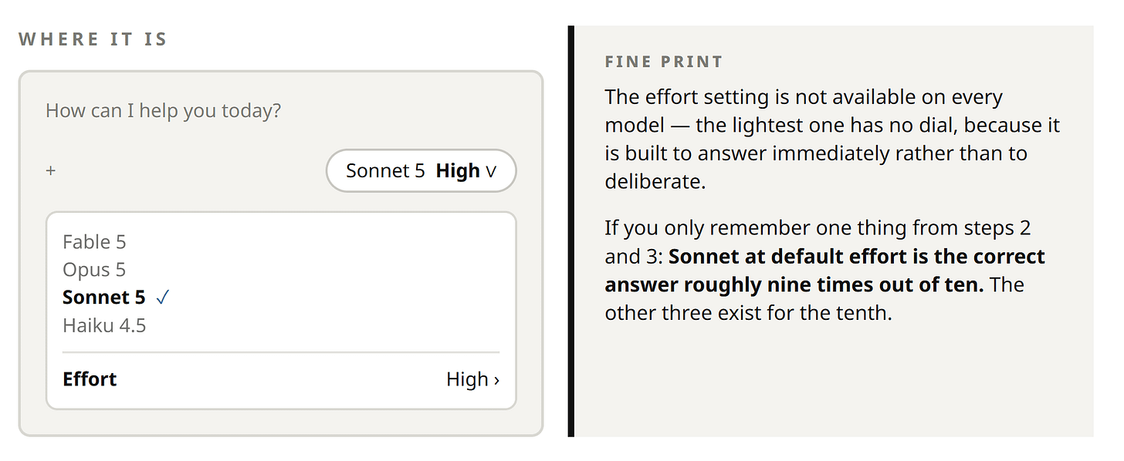Expand the Effort submenu
1124x461 pixels.
tap(281, 379)
